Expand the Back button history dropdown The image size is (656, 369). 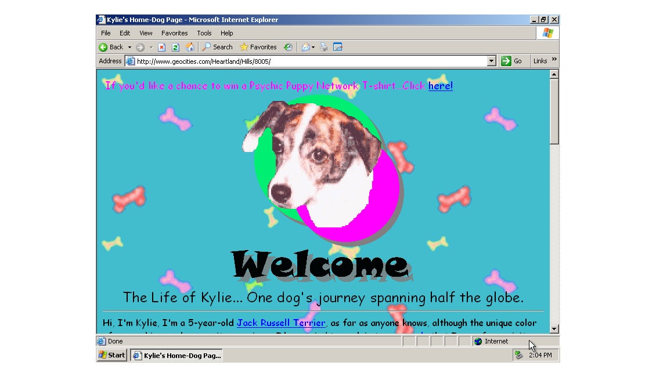click(x=129, y=47)
